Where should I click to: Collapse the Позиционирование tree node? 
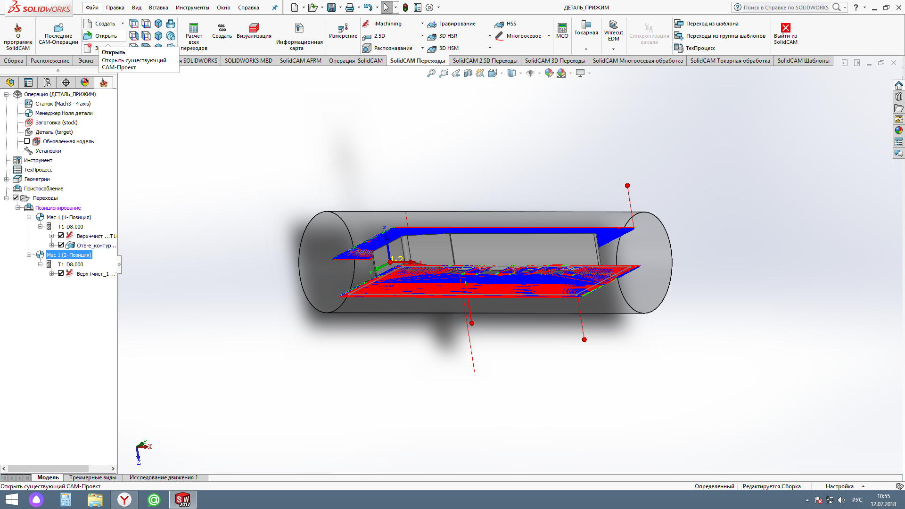pos(17,208)
